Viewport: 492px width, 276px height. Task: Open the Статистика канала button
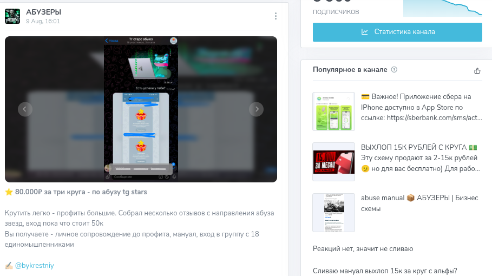coord(397,32)
